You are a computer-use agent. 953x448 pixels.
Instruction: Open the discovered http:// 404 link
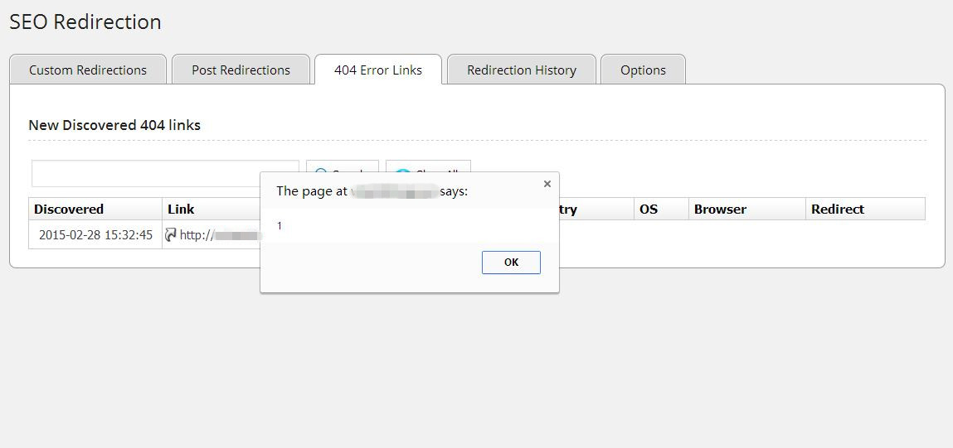click(x=220, y=235)
